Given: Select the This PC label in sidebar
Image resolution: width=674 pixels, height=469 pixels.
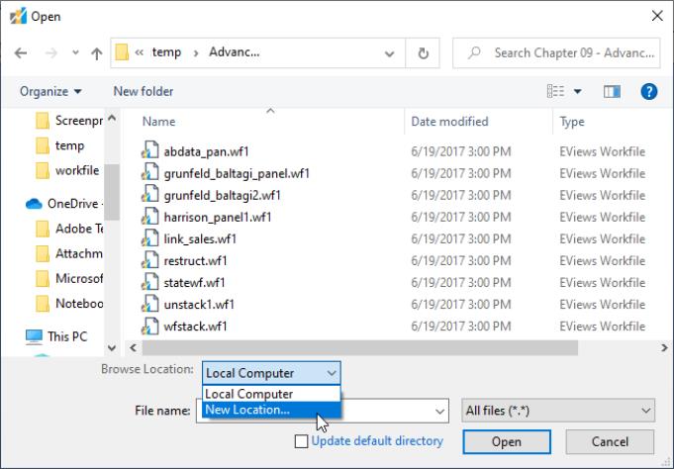Looking at the screenshot, I should [67, 336].
